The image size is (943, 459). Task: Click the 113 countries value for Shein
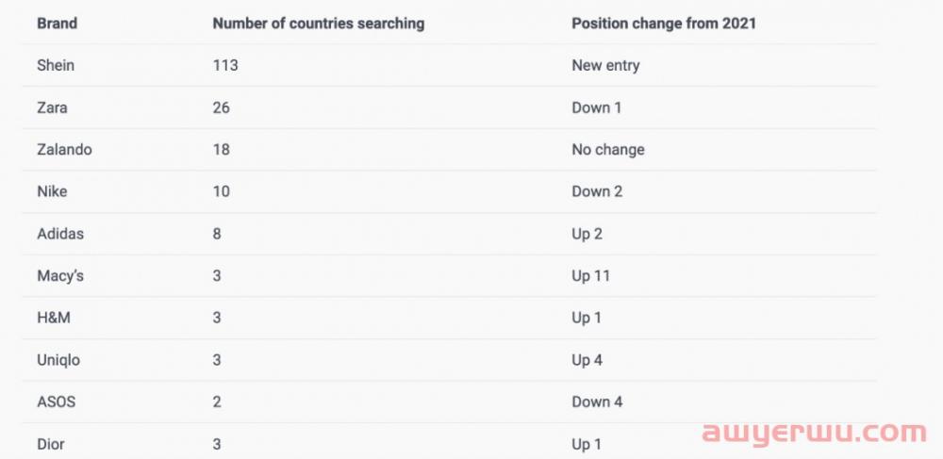(225, 65)
